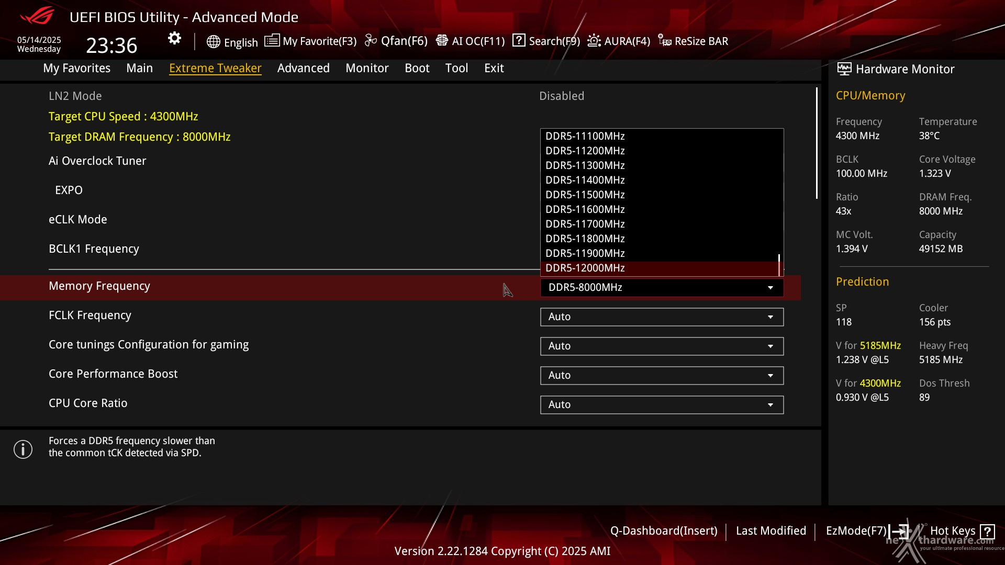Expand the Memory Frequency dropdown
The image size is (1005, 565).
point(662,287)
